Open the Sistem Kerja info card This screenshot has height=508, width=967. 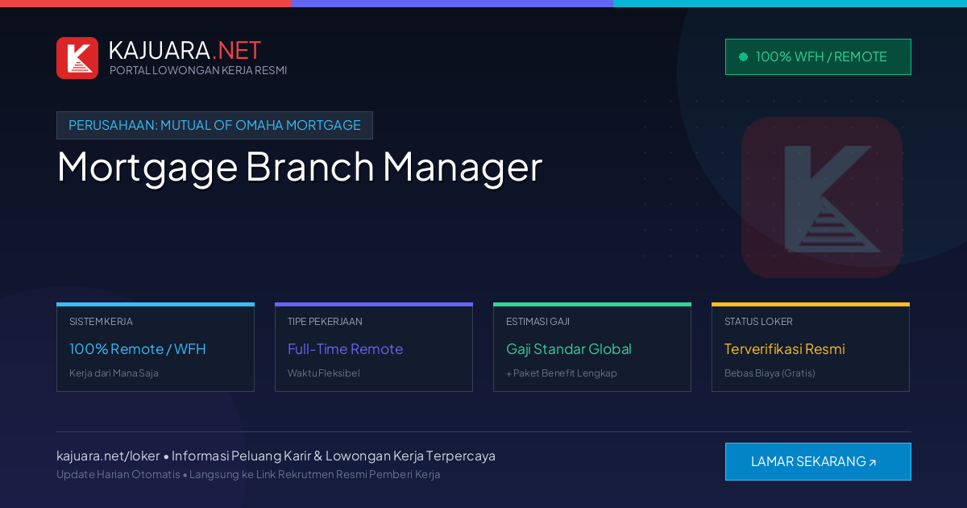click(156, 348)
